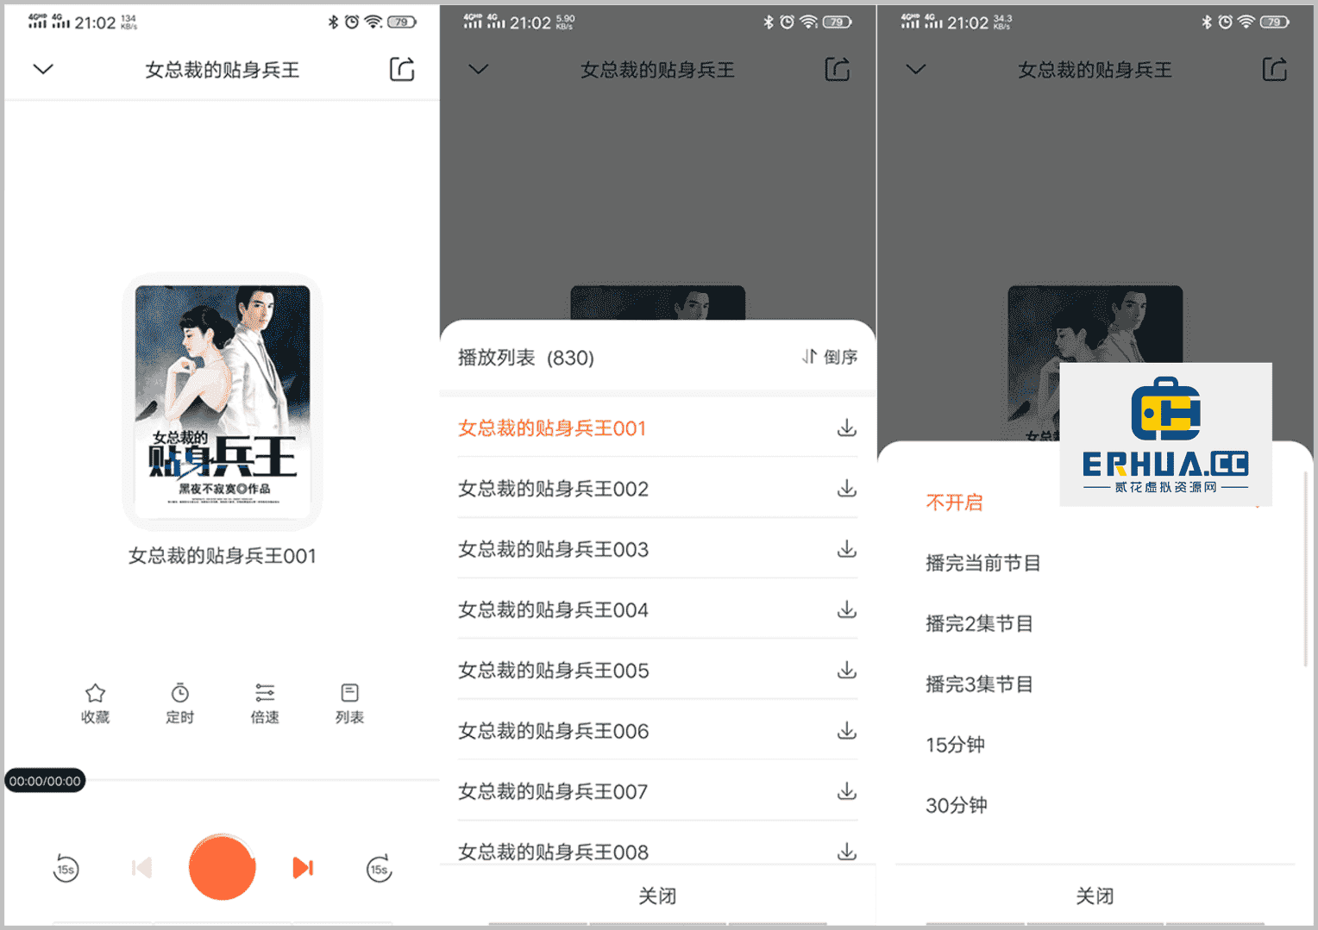This screenshot has width=1318, height=930.
Task: Click the playback progress bar
Action: [x=262, y=780]
